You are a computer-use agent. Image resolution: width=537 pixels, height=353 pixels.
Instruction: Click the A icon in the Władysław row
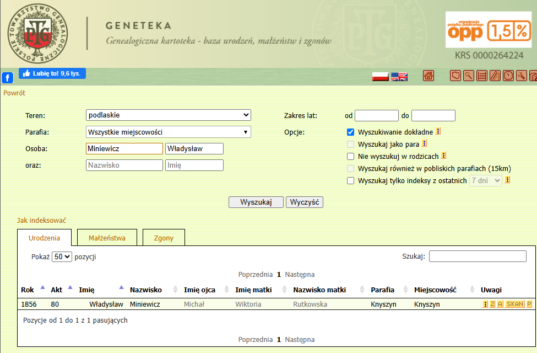pos(500,304)
